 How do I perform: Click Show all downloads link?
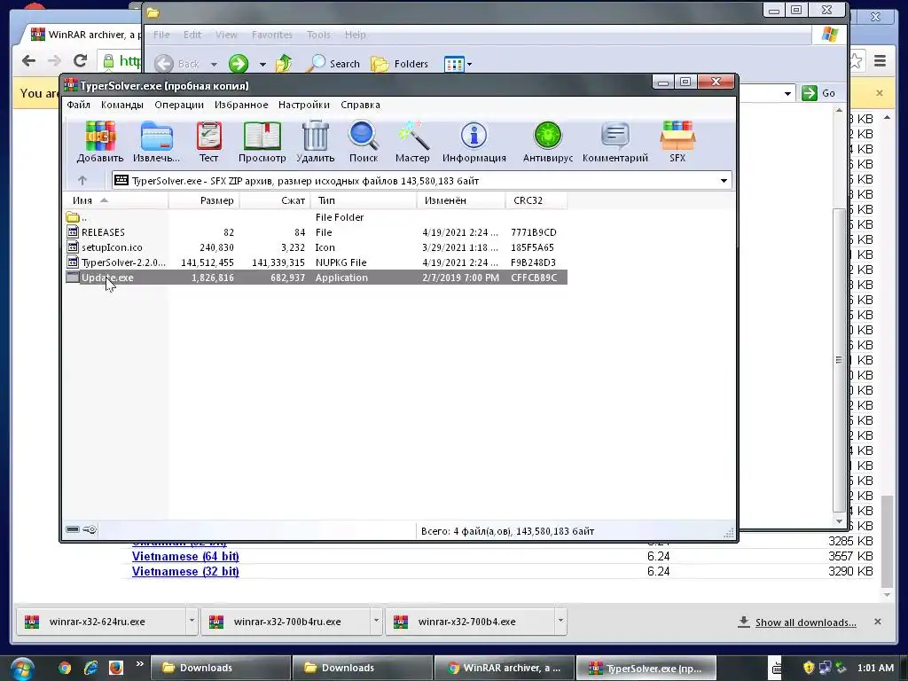coord(805,622)
